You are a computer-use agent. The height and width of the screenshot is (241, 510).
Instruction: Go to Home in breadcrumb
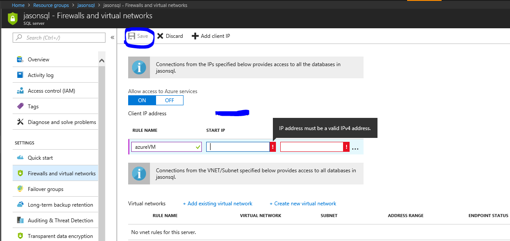[x=18, y=5]
